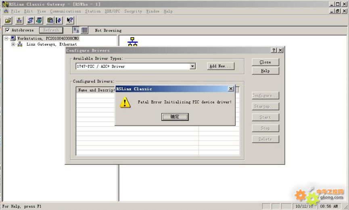
Task: Click the For Help, press F1 status text
Action: click(22, 206)
